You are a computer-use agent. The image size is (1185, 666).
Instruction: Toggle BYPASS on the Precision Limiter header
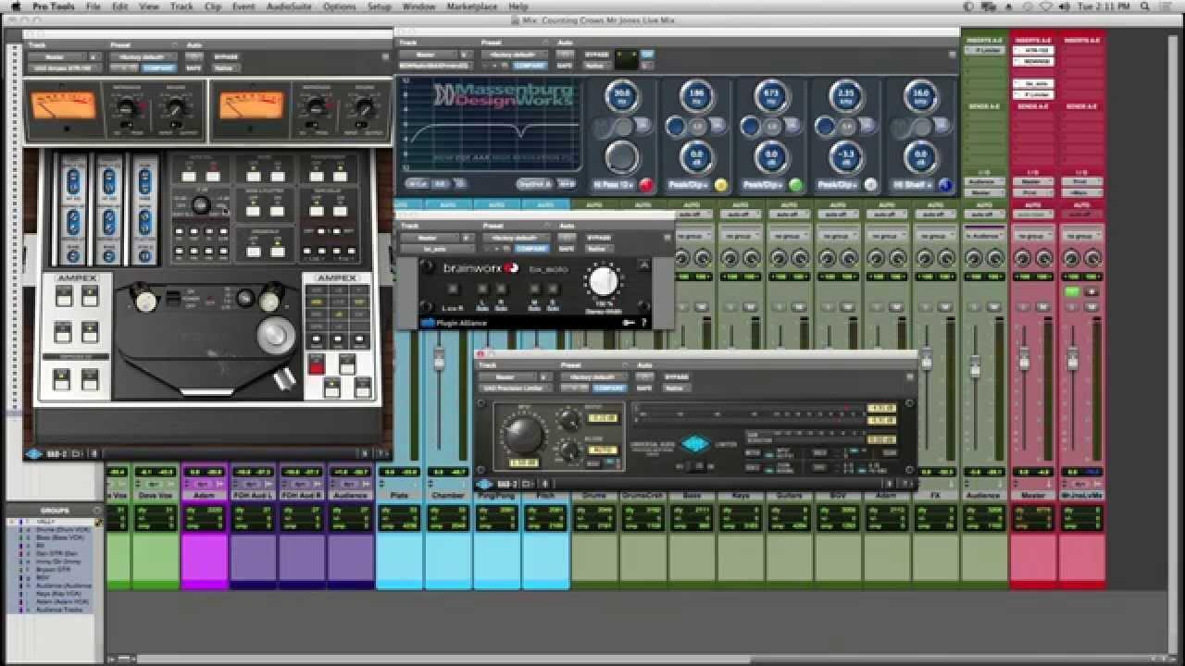pyautogui.click(x=676, y=377)
